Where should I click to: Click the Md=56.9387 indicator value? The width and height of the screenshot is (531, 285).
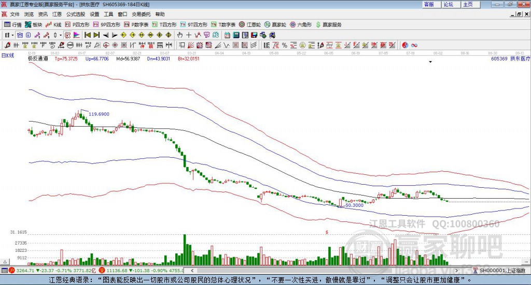click(x=128, y=58)
